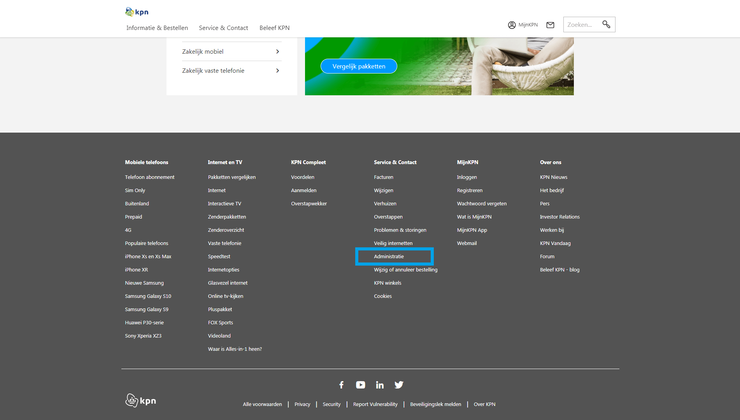Expand the Zakelijk mobiel chevron
This screenshot has width=740, height=420.
point(277,51)
